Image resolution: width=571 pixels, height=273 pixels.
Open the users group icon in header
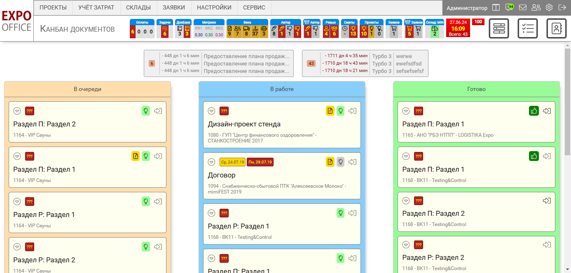click(536, 7)
